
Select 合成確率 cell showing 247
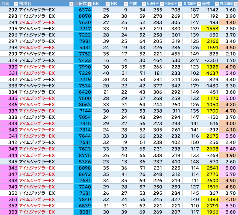pyautogui.click(x=192, y=60)
